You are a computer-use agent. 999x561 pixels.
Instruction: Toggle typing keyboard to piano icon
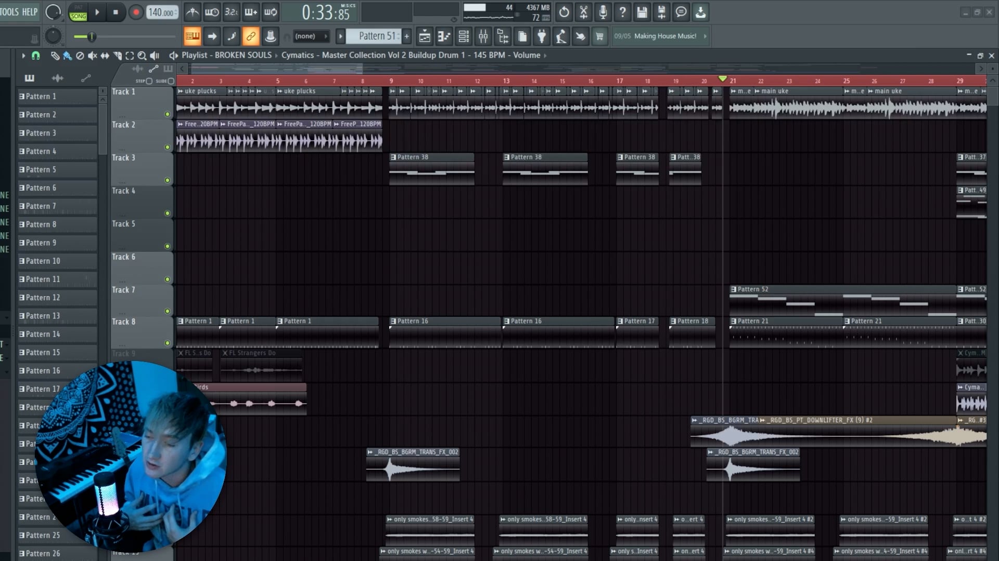point(193,36)
